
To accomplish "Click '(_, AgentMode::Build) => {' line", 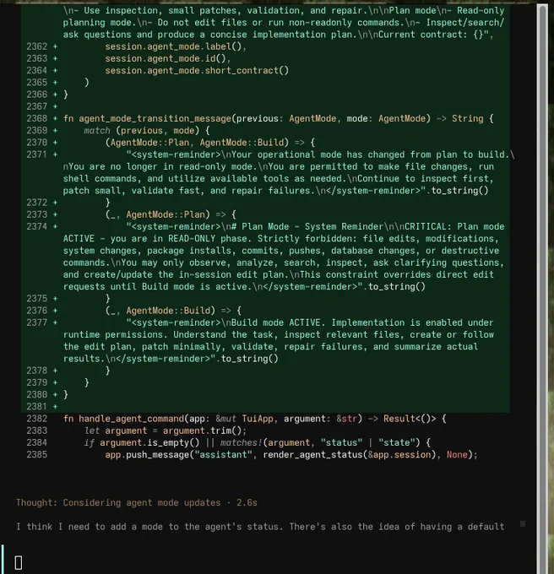I will click(x=173, y=311).
